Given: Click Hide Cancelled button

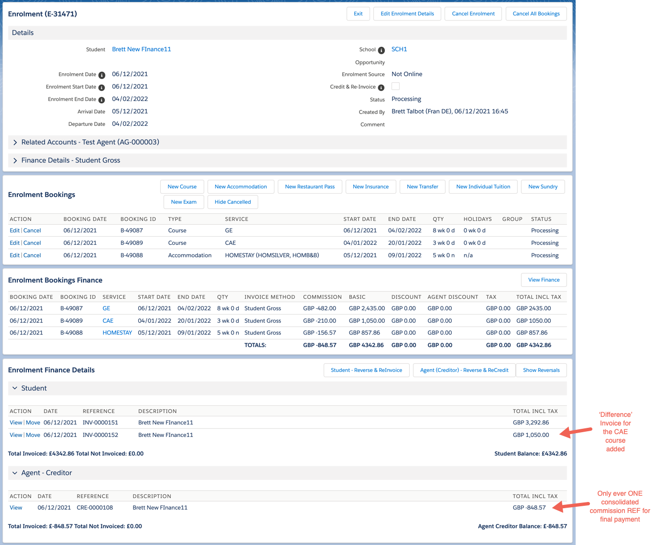Looking at the screenshot, I should coord(232,202).
